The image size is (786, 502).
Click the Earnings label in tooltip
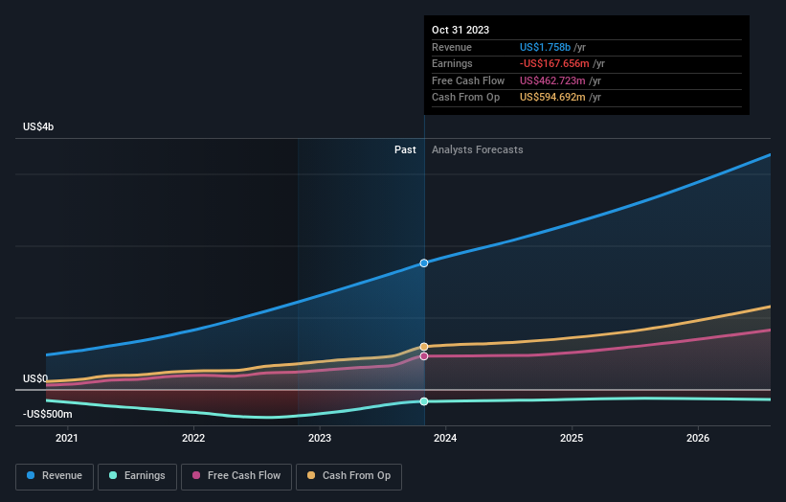pos(452,63)
